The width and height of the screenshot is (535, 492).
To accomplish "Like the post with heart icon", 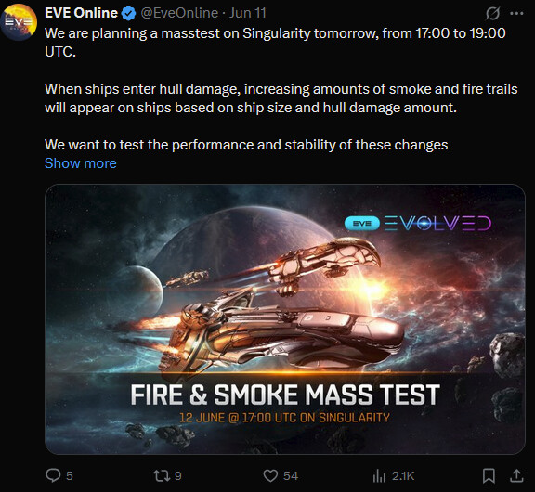I will [x=270, y=475].
